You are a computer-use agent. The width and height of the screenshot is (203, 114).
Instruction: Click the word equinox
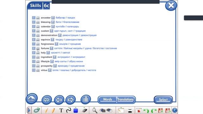45,40
